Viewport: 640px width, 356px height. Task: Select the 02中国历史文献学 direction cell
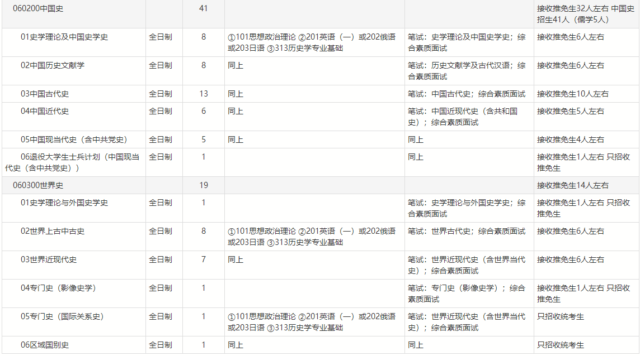(53, 65)
